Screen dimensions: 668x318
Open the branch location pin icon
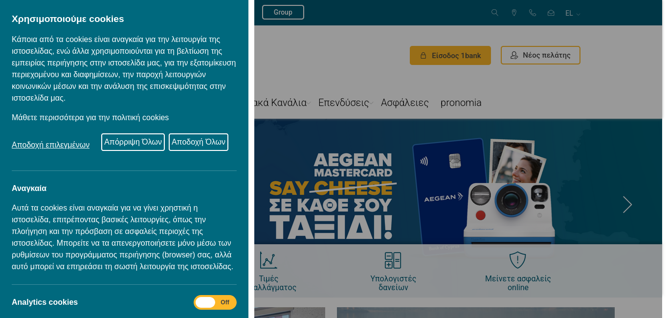pyautogui.click(x=514, y=13)
